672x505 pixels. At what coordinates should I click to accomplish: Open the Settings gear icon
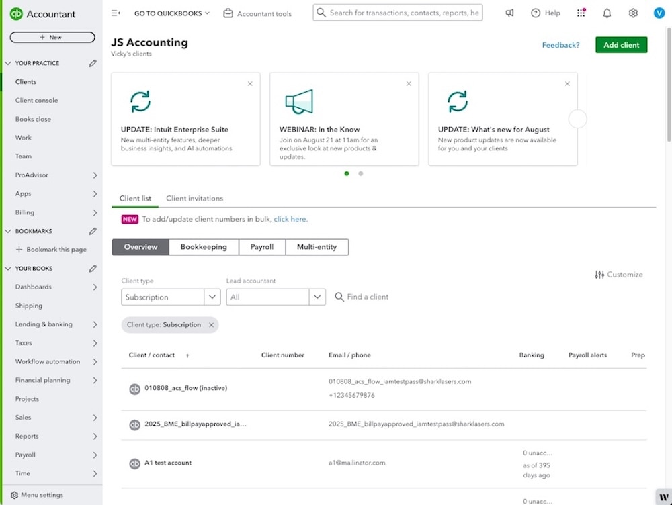coord(632,13)
